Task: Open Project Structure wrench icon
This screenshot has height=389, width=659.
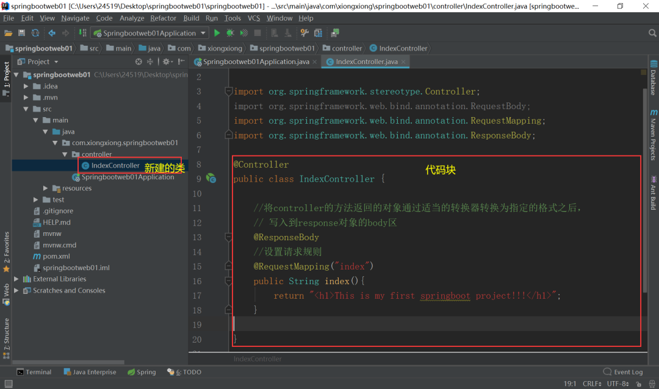Action: point(304,33)
